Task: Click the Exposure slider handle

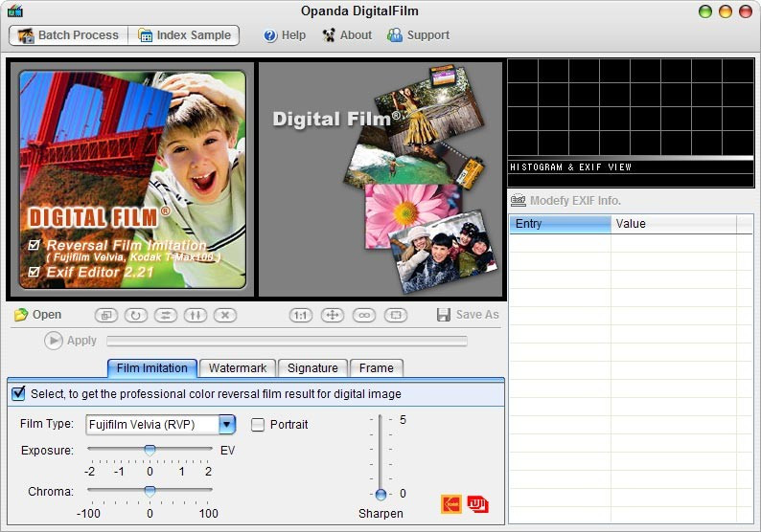Action: click(x=150, y=450)
